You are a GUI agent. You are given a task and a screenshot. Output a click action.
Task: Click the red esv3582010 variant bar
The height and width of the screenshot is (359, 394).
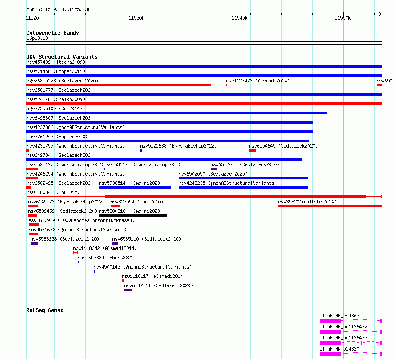330,206
